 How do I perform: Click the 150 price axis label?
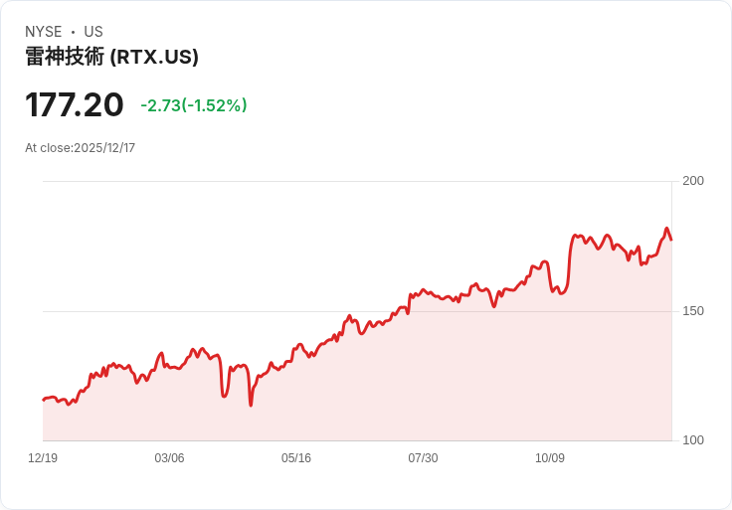(693, 311)
